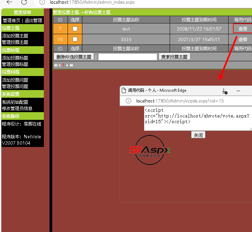The image size is (252, 232).
Task: Click ID cell 15
Action: pos(60,40)
